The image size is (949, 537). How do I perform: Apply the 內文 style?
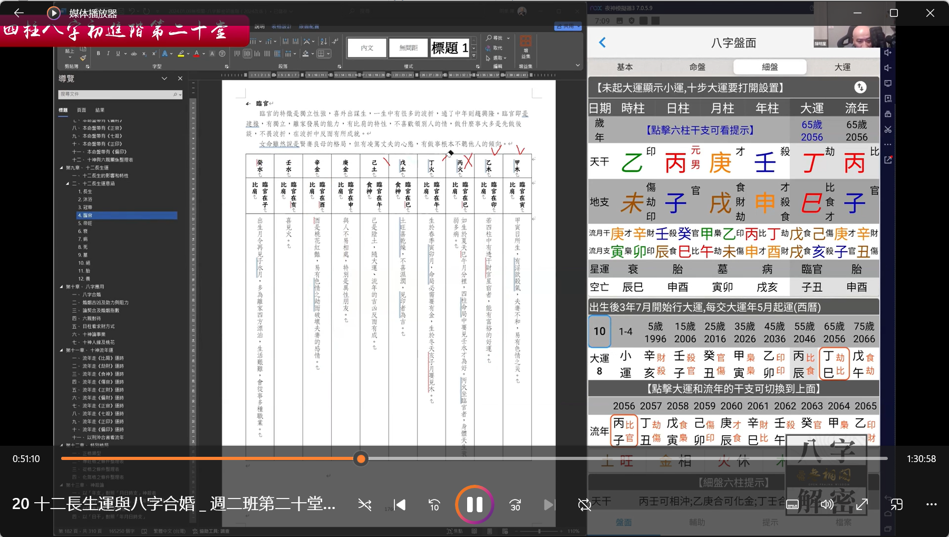367,48
